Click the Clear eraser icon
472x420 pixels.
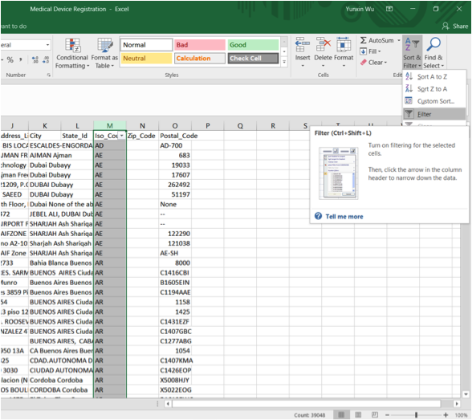[x=364, y=63]
